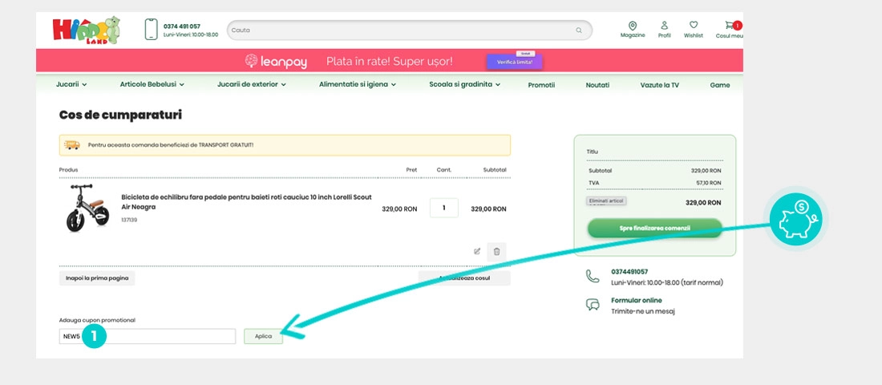
Task: Click the pencil edit icon for product
Action: coord(477,251)
